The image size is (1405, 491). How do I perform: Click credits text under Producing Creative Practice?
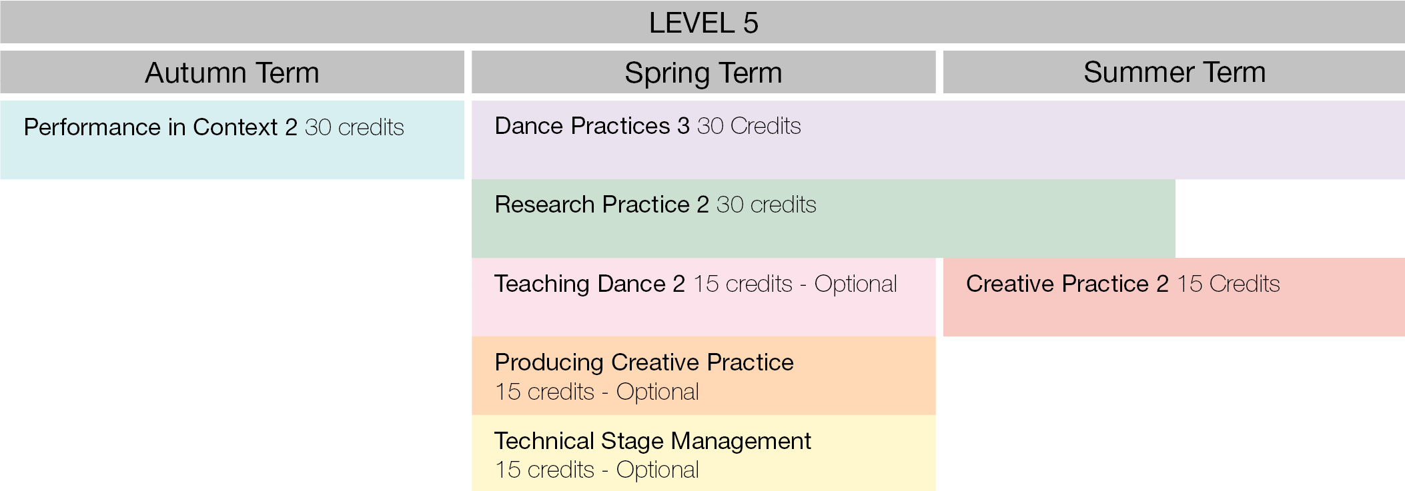click(x=596, y=392)
